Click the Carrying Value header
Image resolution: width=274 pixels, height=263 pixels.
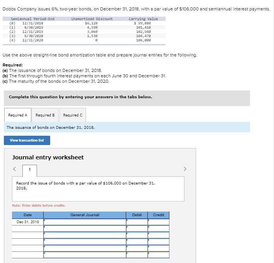click(143, 19)
